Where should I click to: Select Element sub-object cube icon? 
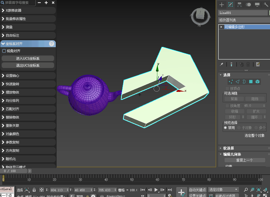pyautogui.click(x=258, y=82)
